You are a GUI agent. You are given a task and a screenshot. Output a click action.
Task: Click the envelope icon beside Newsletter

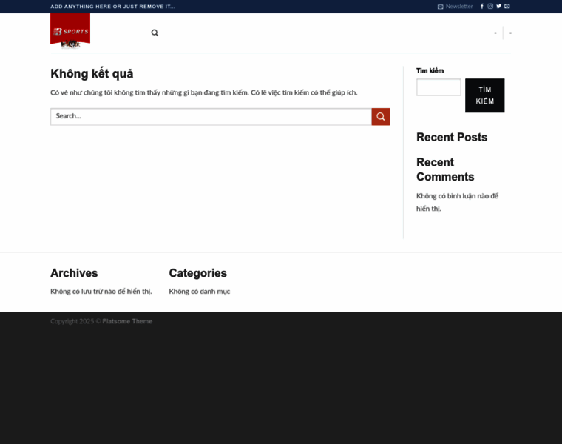[441, 7]
